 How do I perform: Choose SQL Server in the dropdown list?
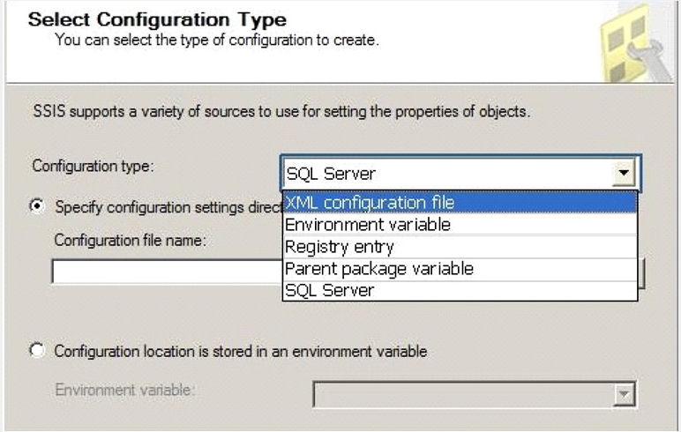[460, 290]
